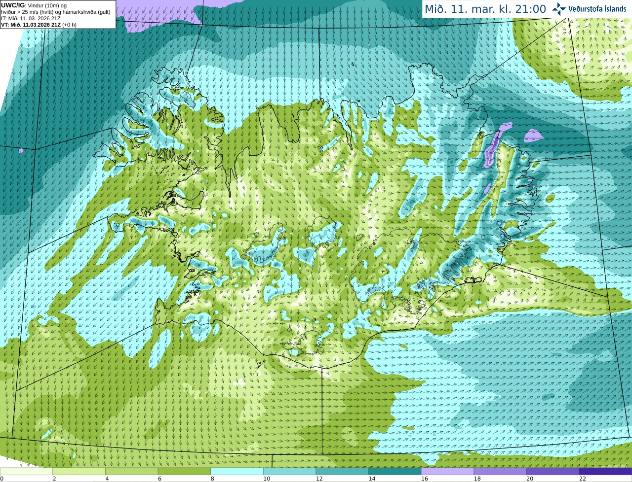Click the 'IT: Mið. 11. 03. 2026 21Z' line

[32, 18]
